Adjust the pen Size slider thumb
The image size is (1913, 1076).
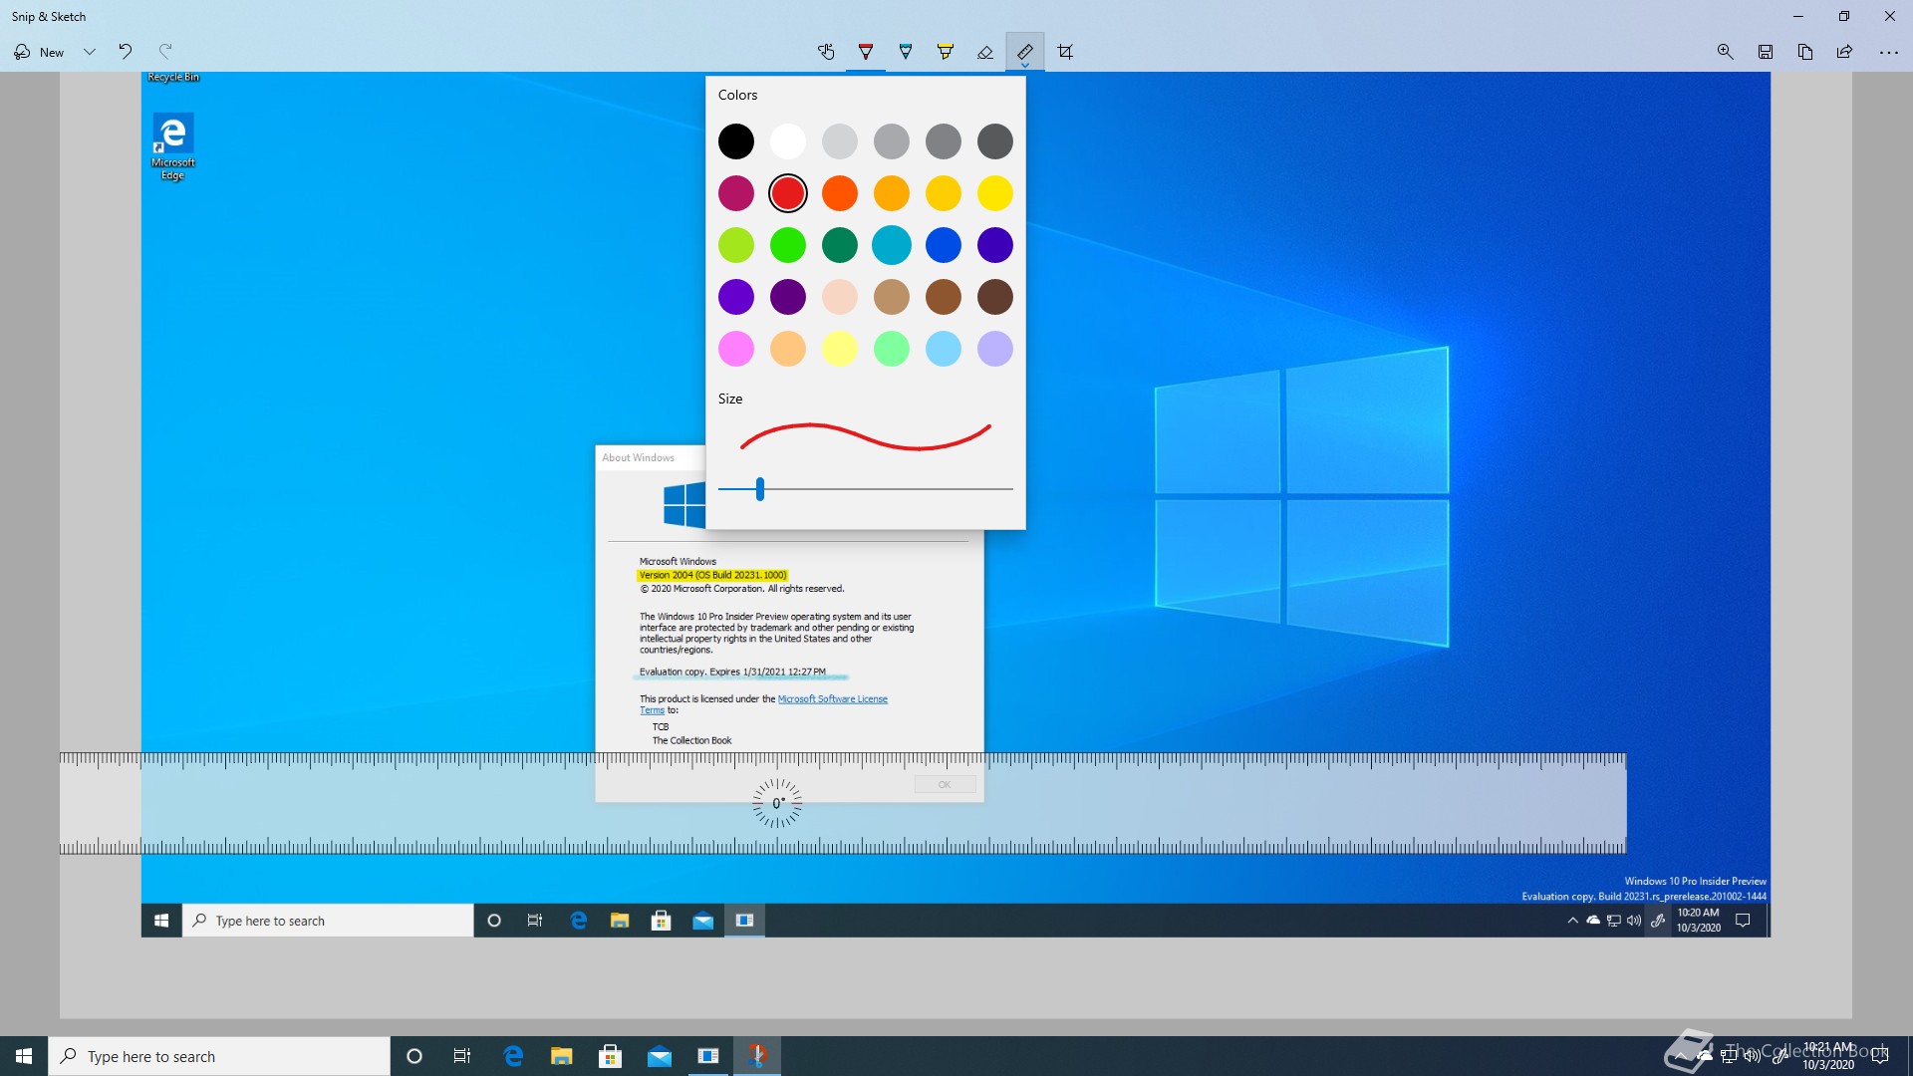(x=760, y=489)
